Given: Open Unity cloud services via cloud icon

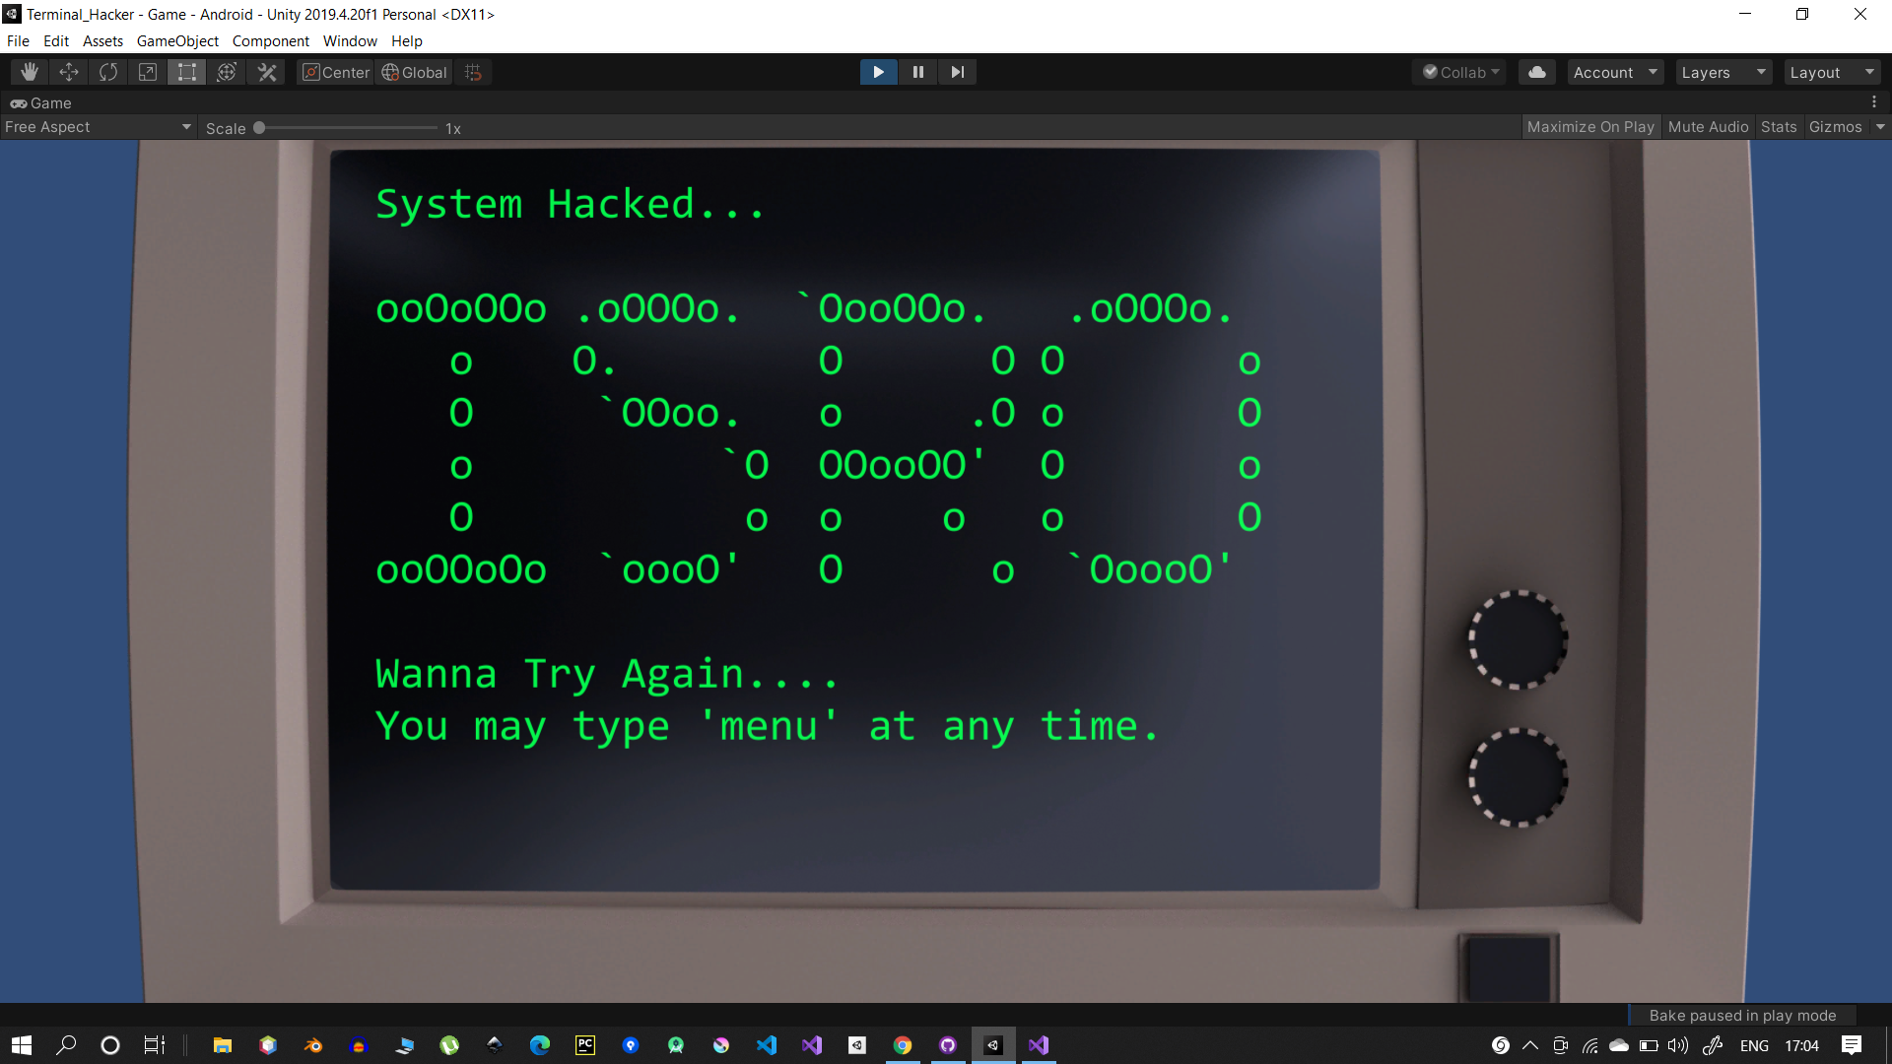Looking at the screenshot, I should click(x=1536, y=71).
